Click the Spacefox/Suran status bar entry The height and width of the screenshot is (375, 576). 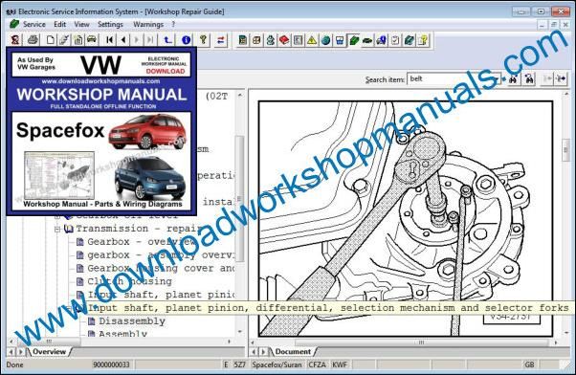point(277,364)
